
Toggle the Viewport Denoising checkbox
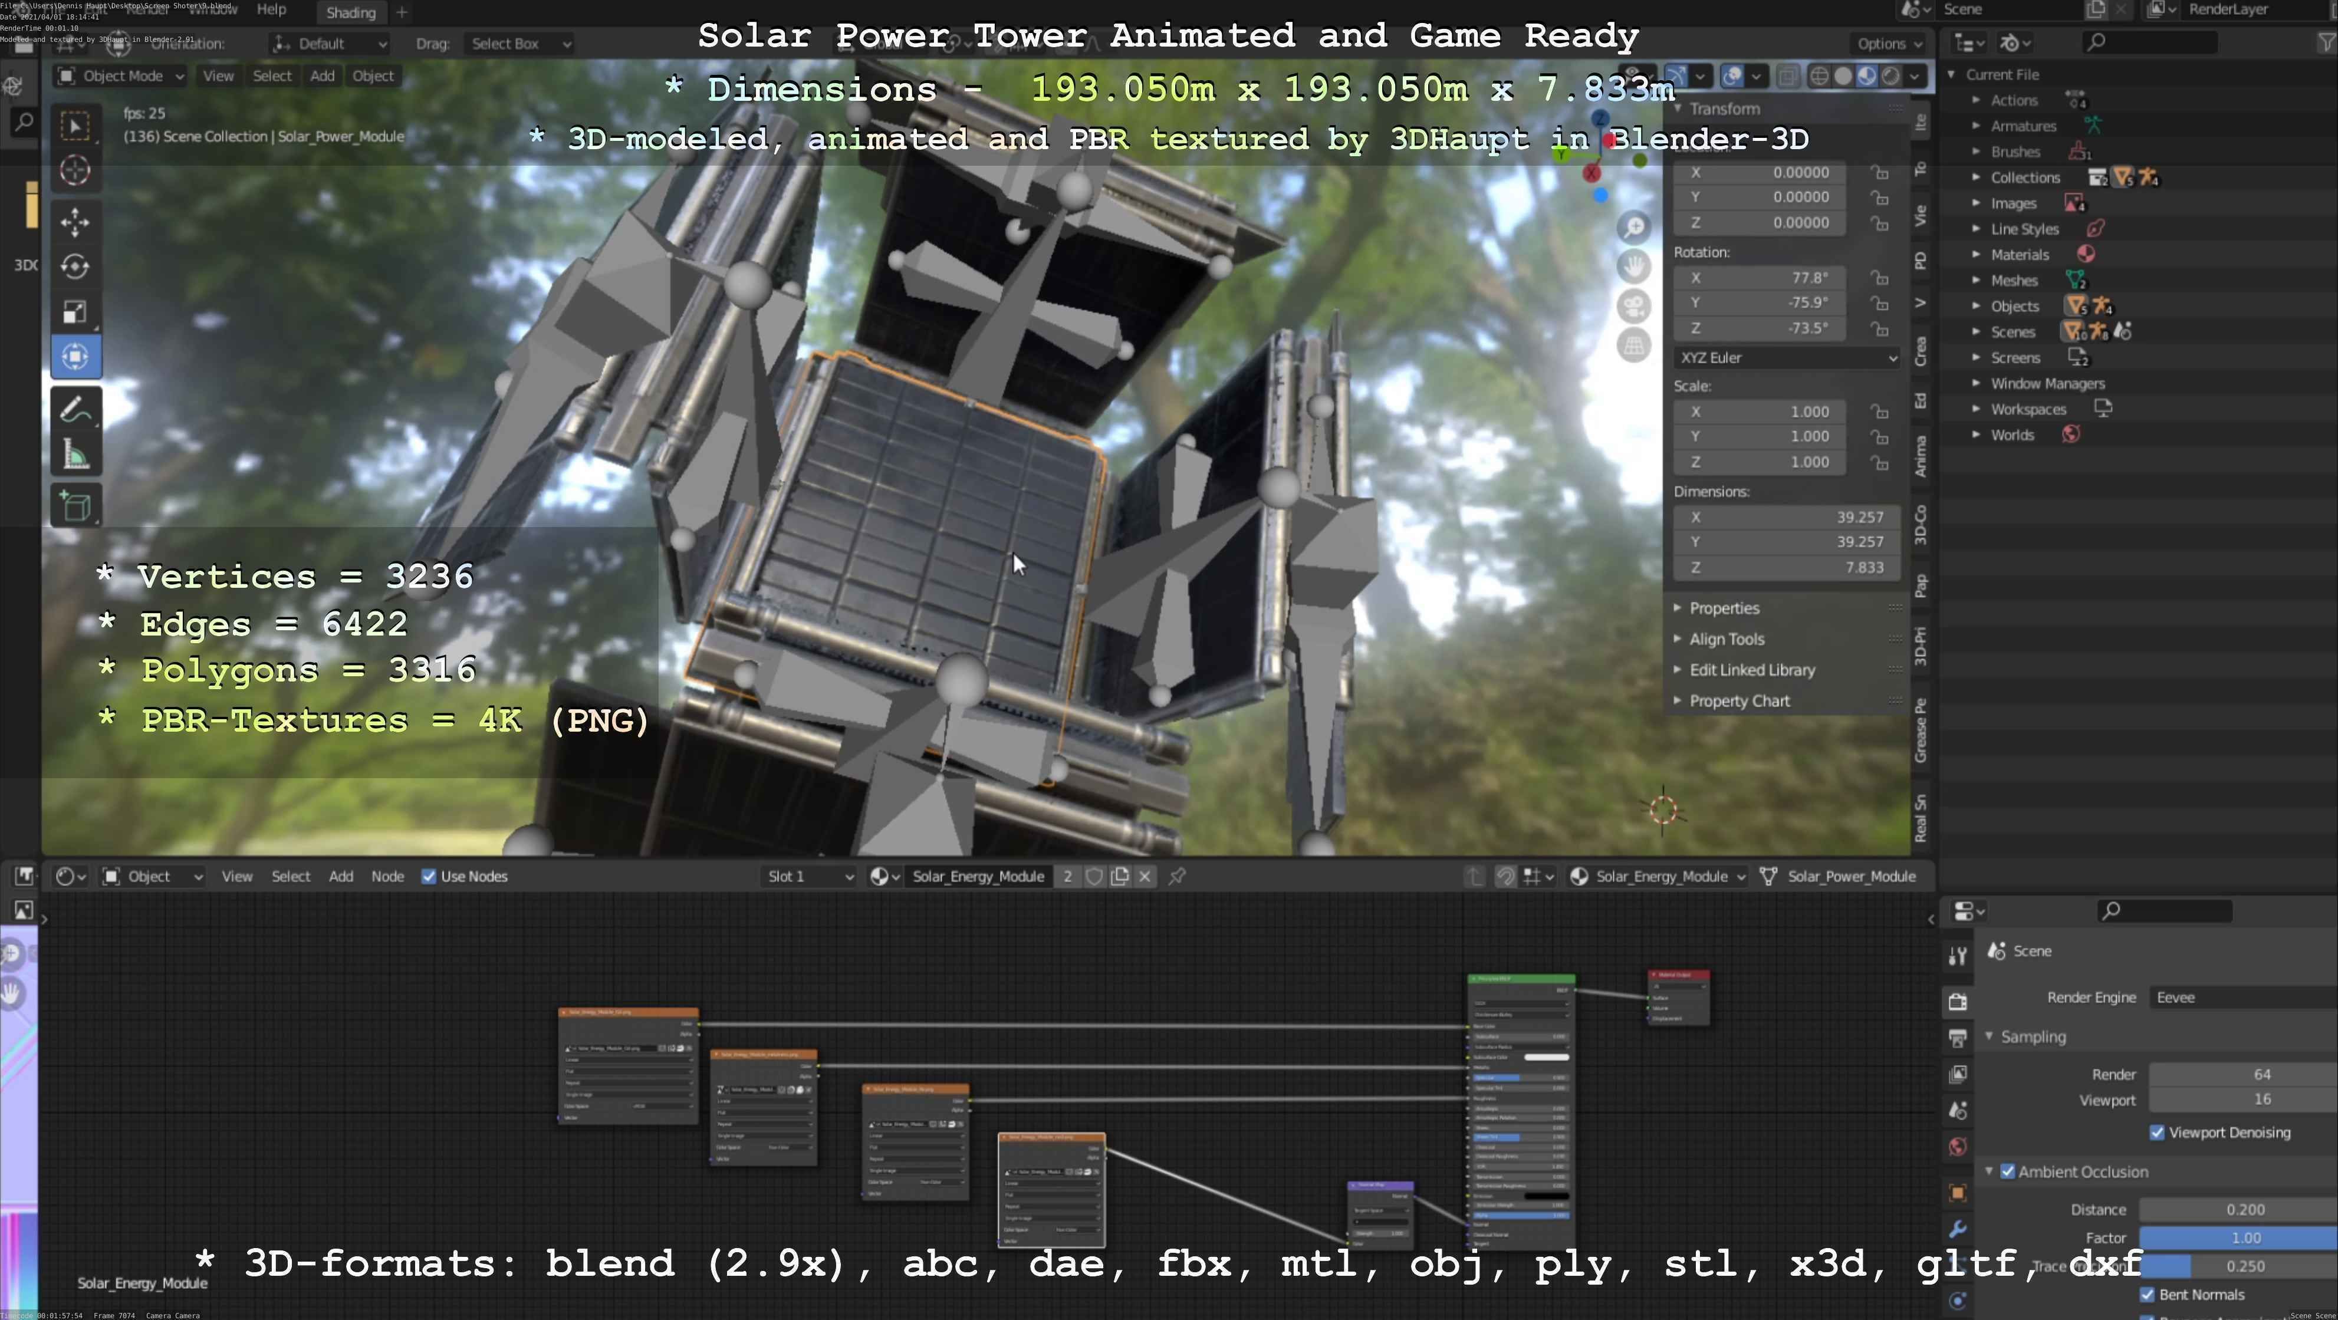point(2158,1132)
